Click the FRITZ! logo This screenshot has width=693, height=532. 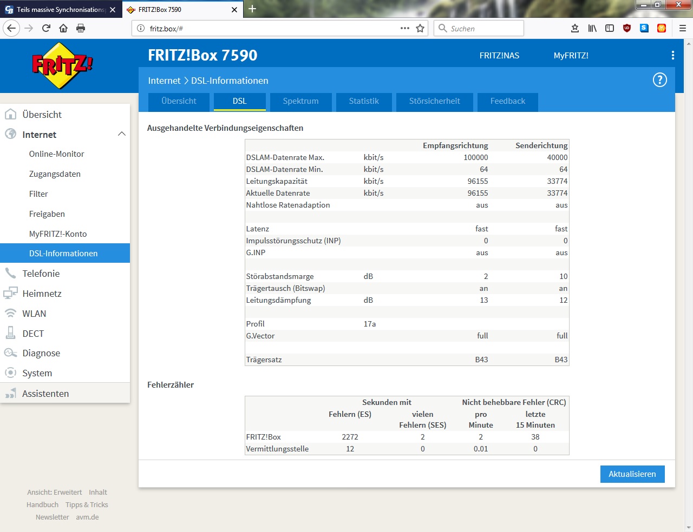63,65
